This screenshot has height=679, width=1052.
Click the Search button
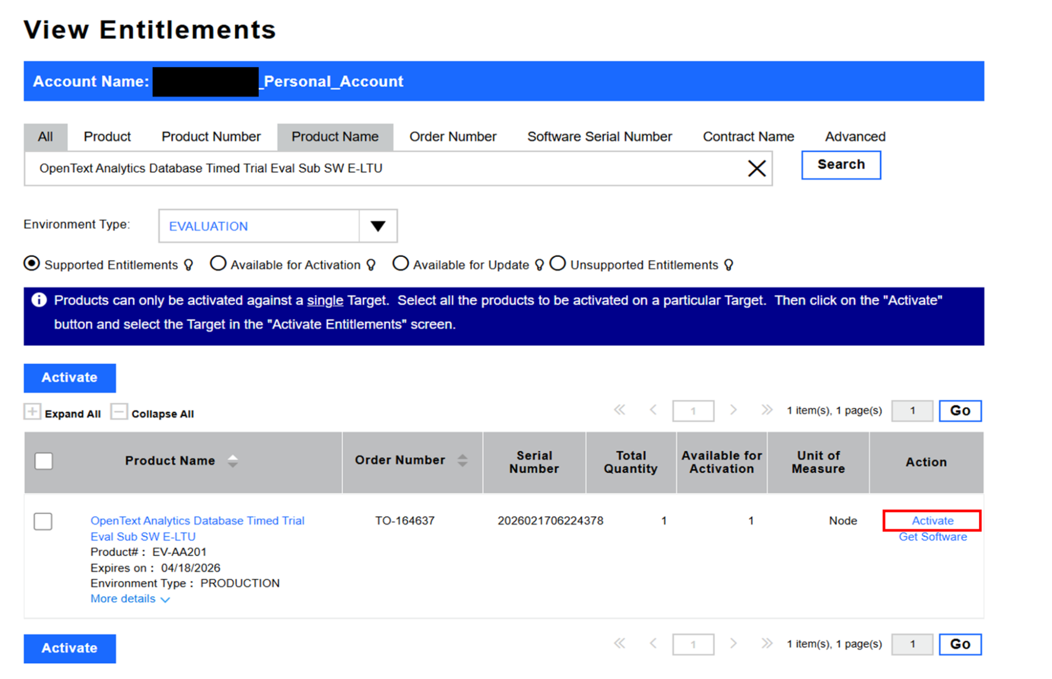pyautogui.click(x=840, y=165)
